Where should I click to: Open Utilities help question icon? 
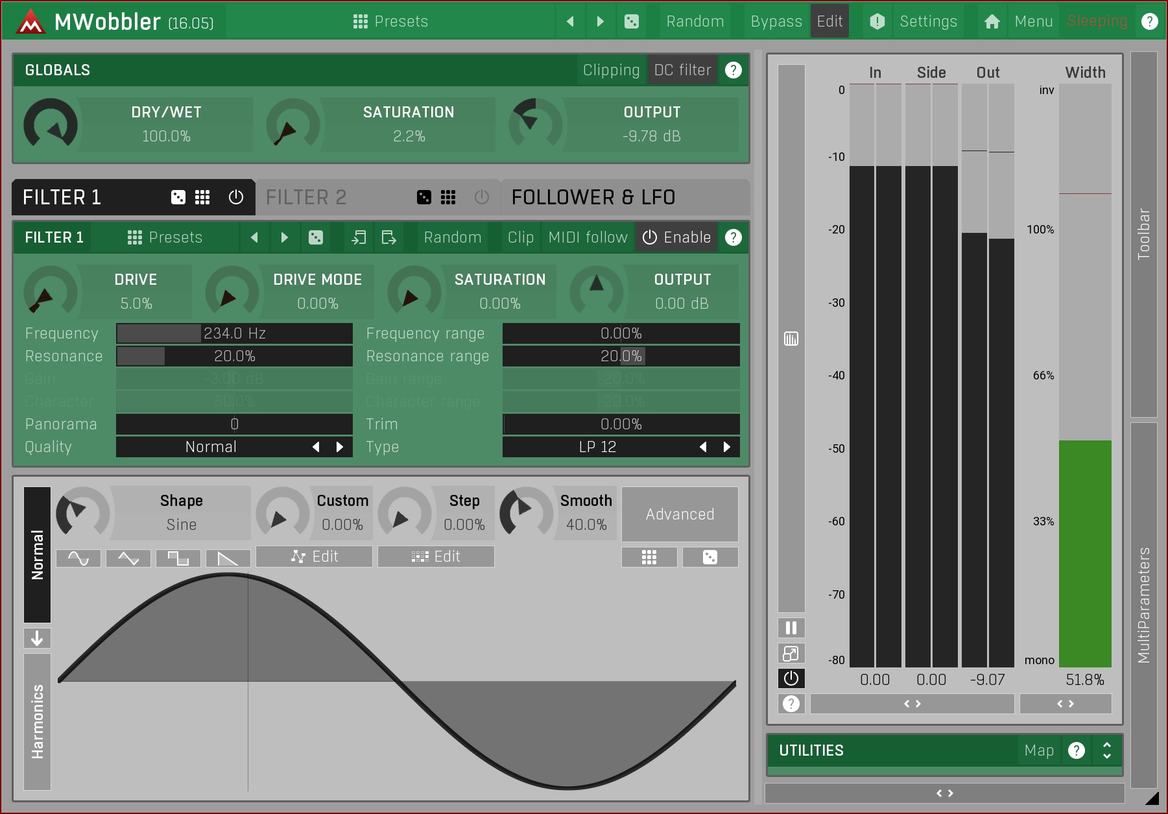(1077, 750)
